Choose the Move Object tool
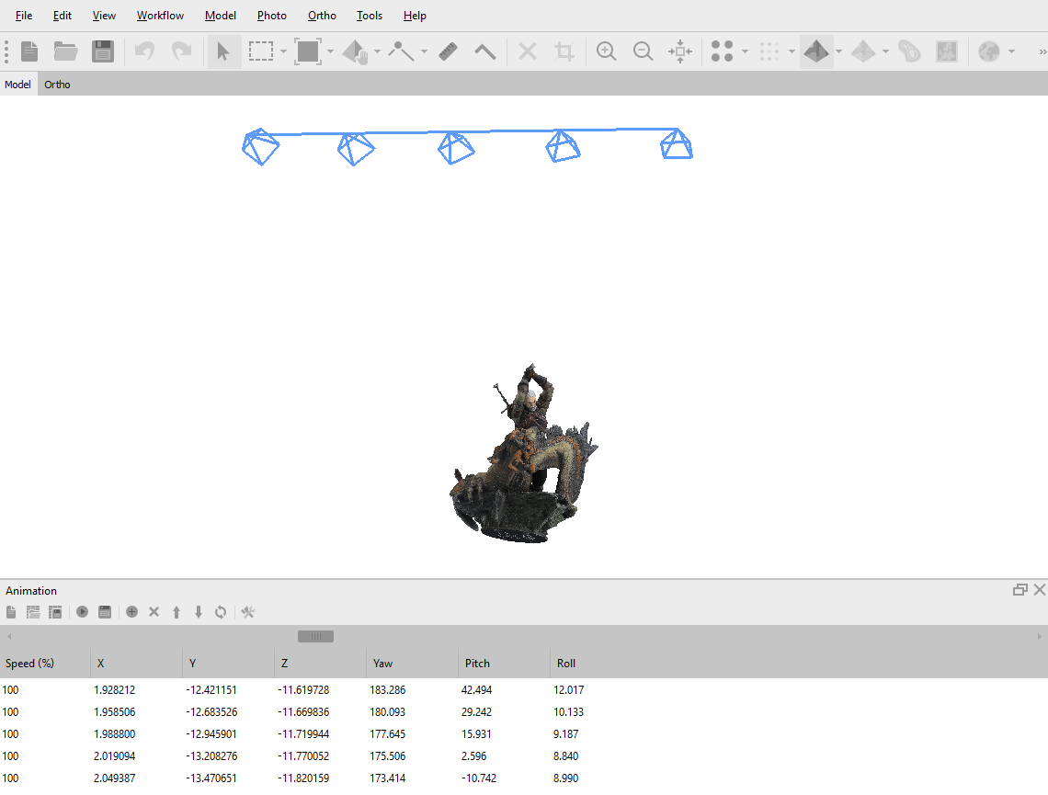Screen dimensions: 1048x795 coord(355,51)
